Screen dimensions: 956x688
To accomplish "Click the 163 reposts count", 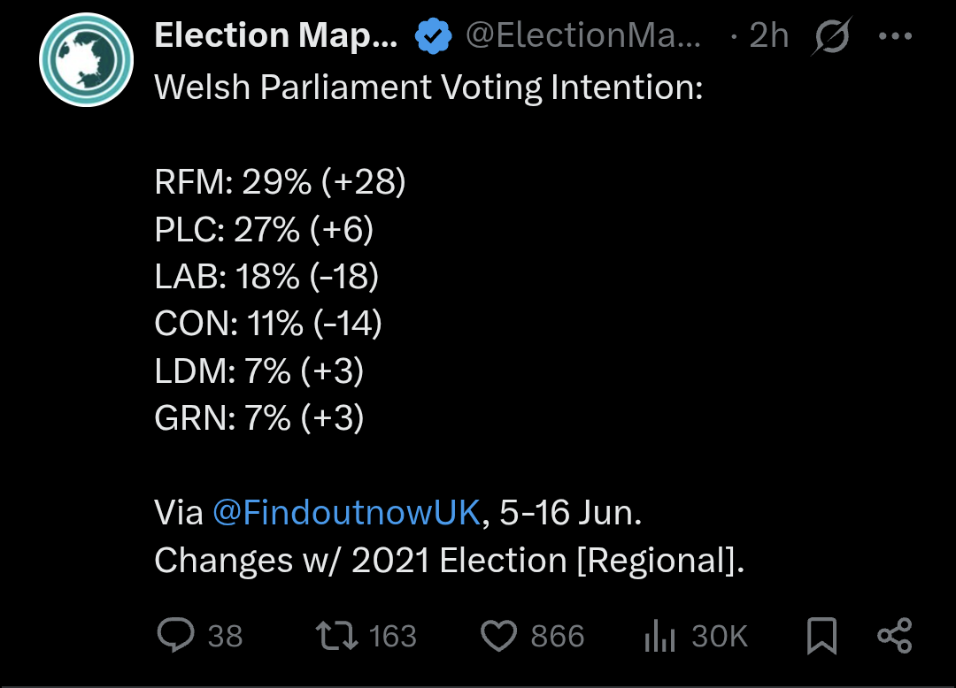I will click(x=393, y=636).
